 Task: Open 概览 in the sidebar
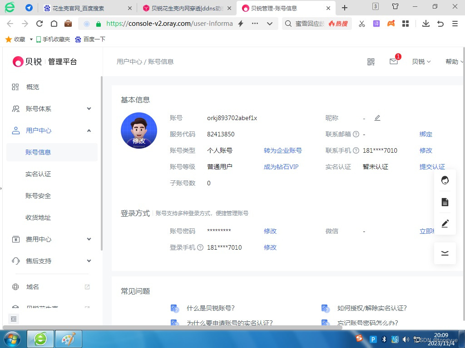(32, 87)
